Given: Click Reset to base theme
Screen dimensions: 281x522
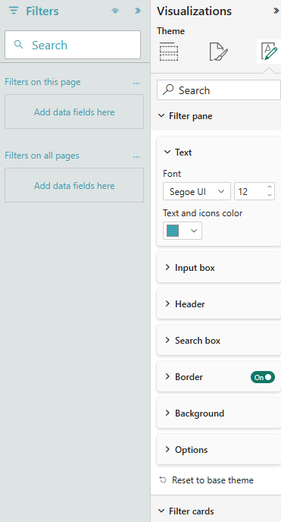Looking at the screenshot, I should click(x=206, y=480).
